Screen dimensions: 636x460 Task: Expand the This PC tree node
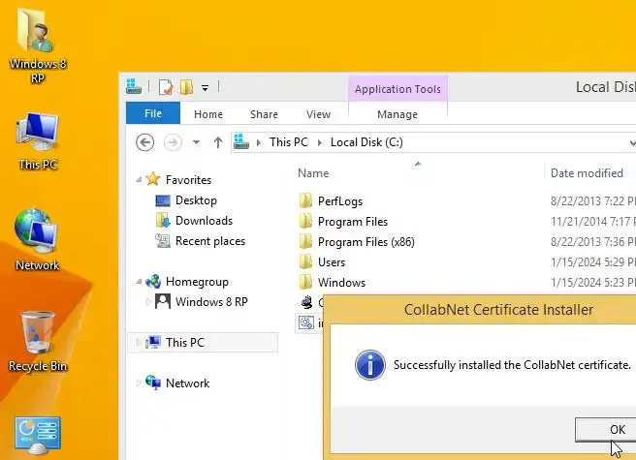pos(139,343)
